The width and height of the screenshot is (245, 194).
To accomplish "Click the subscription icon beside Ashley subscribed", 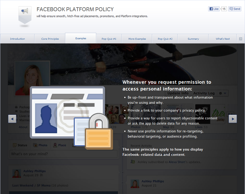I will coord(133,162).
